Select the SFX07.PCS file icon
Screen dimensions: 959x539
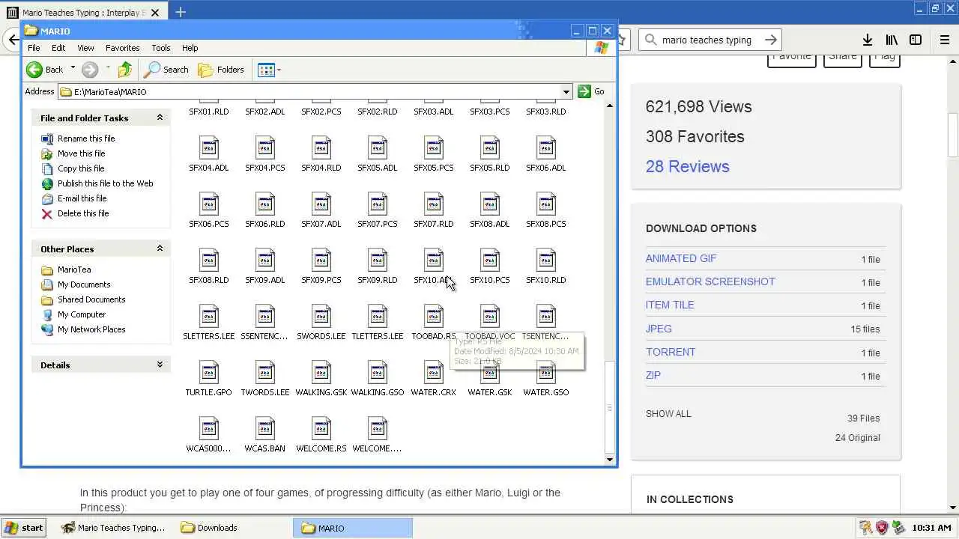point(378,204)
